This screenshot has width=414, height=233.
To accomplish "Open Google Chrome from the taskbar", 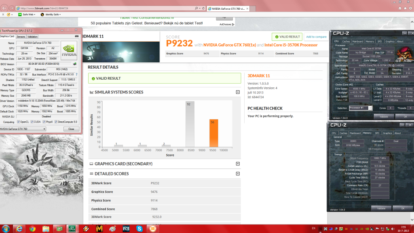I will (32, 229).
